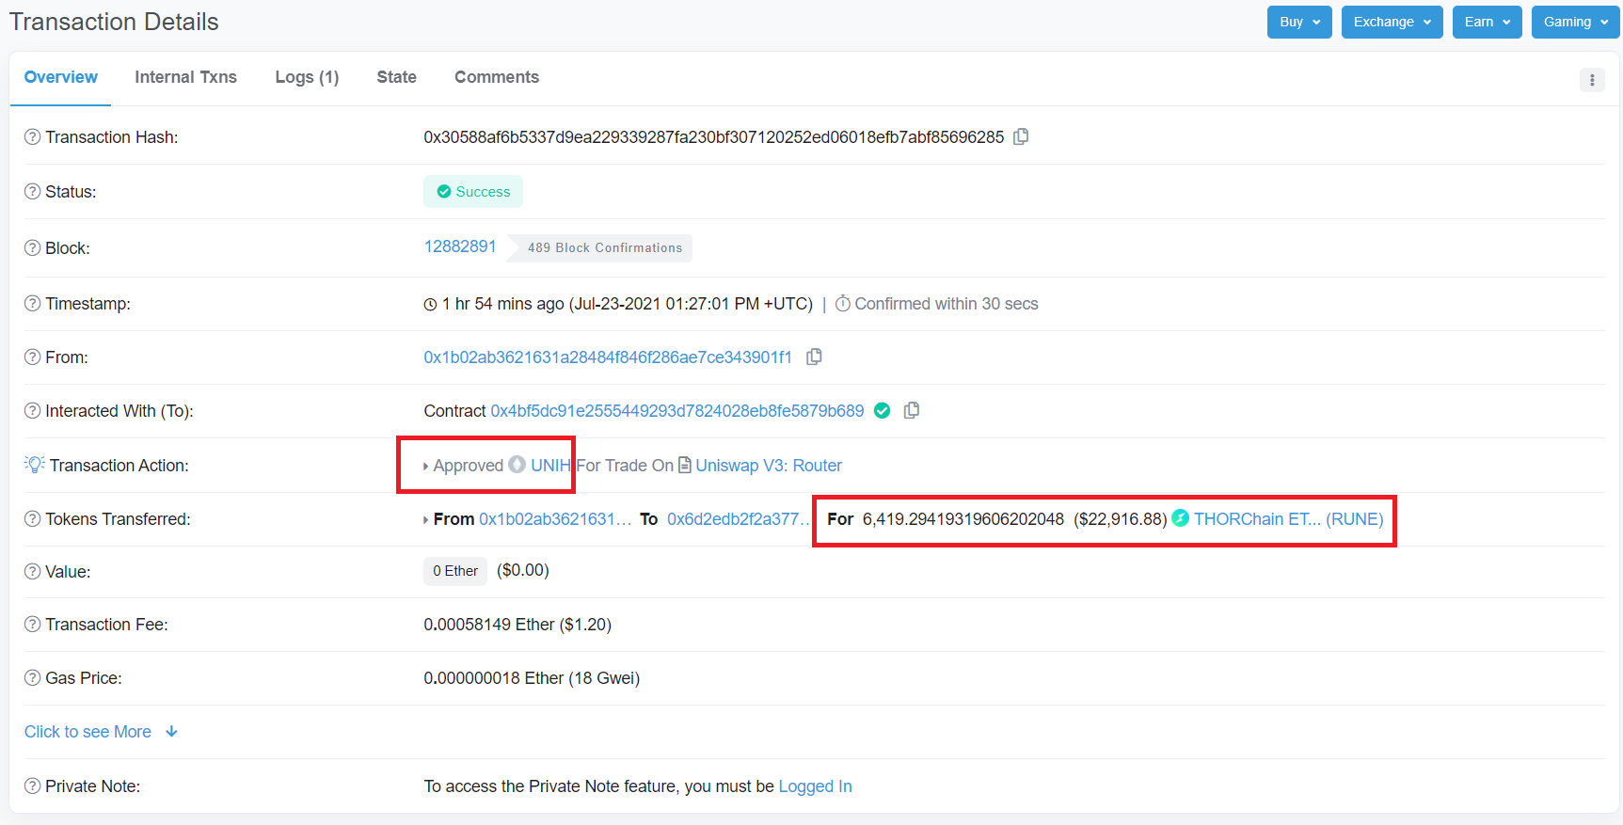Viewport: 1623px width, 825px height.
Task: Open the Exchange dropdown menu
Action: [x=1392, y=22]
